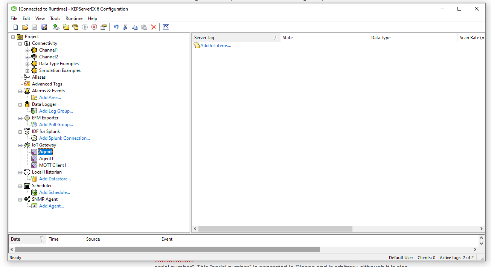Click the Paste toolbar icon
The image size is (491, 267).
[144, 27]
